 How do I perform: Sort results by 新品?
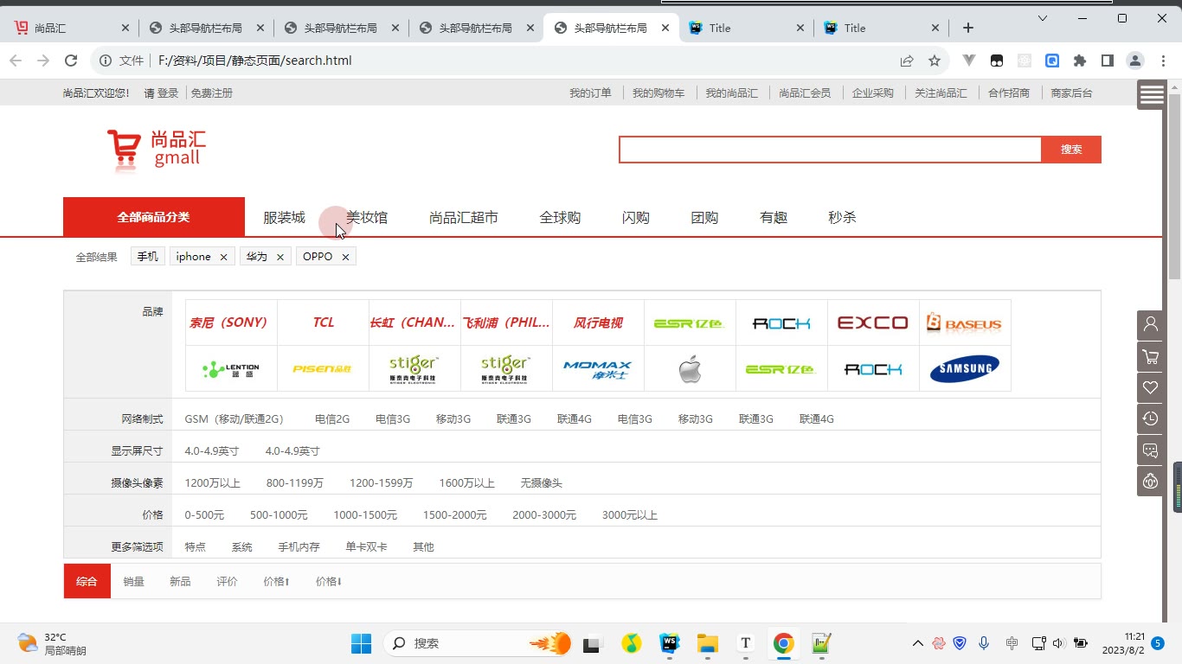click(x=180, y=582)
